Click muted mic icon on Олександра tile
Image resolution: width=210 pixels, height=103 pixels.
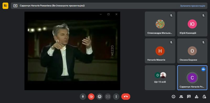click(x=171, y=15)
